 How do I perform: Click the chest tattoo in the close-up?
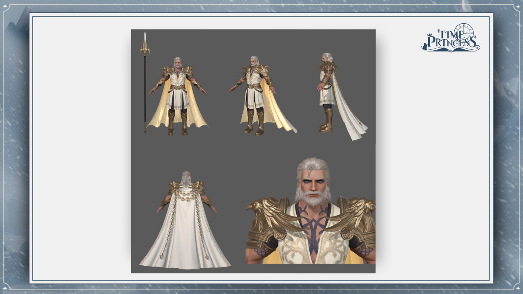tap(313, 229)
